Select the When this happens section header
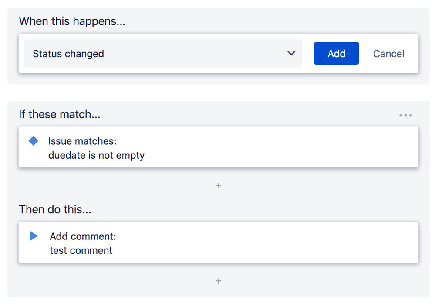 tap(71, 21)
